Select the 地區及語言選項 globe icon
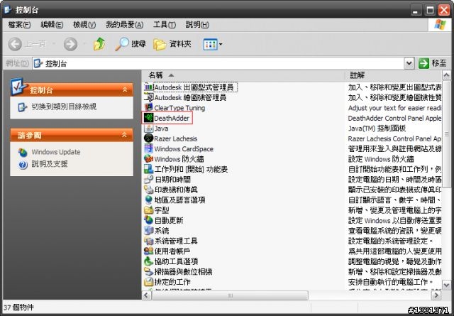This screenshot has width=454, height=316. click(148, 200)
